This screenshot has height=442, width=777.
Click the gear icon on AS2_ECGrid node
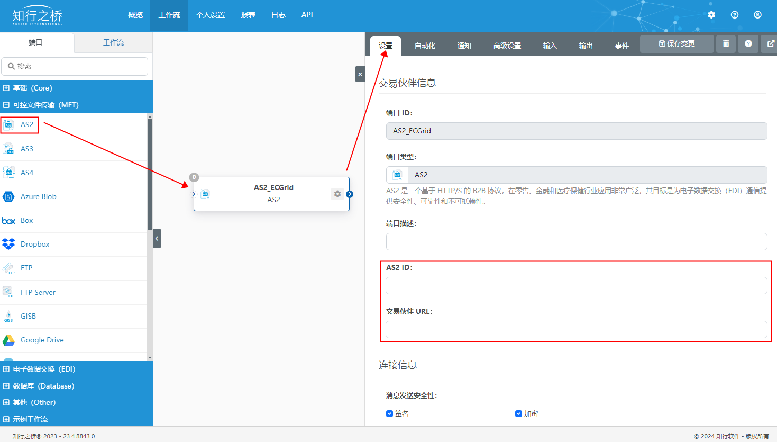pos(337,194)
